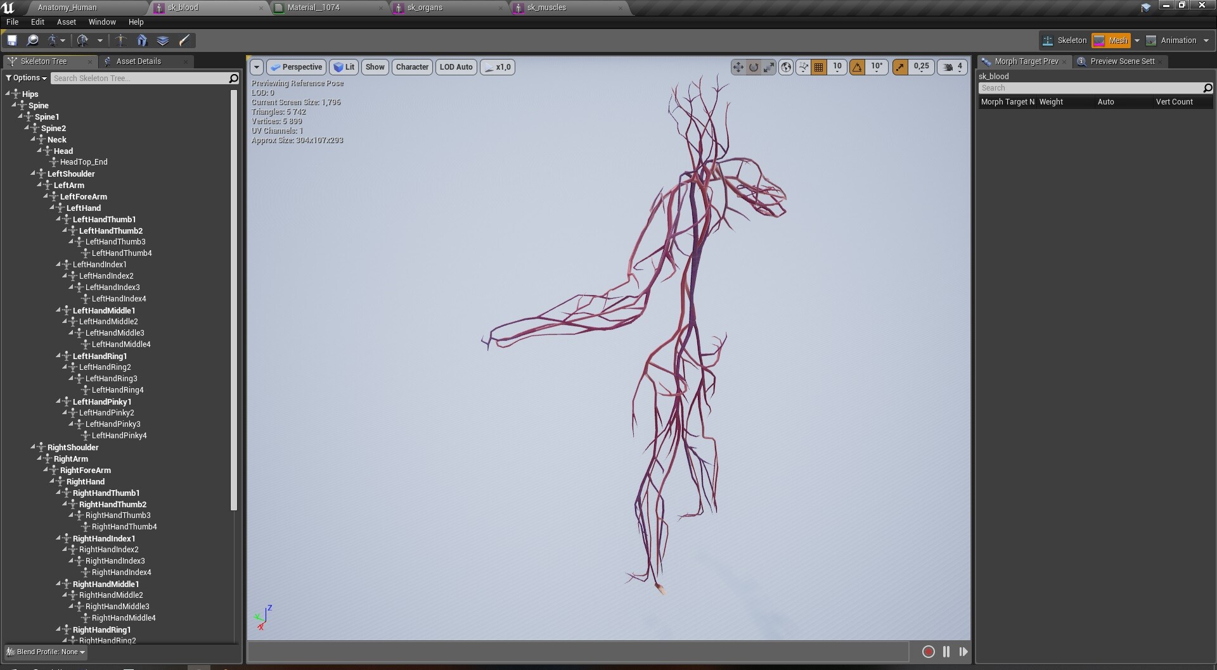This screenshot has width=1217, height=670.
Task: Find the asset in Content Browser using magnifier icon
Action: (x=33, y=40)
